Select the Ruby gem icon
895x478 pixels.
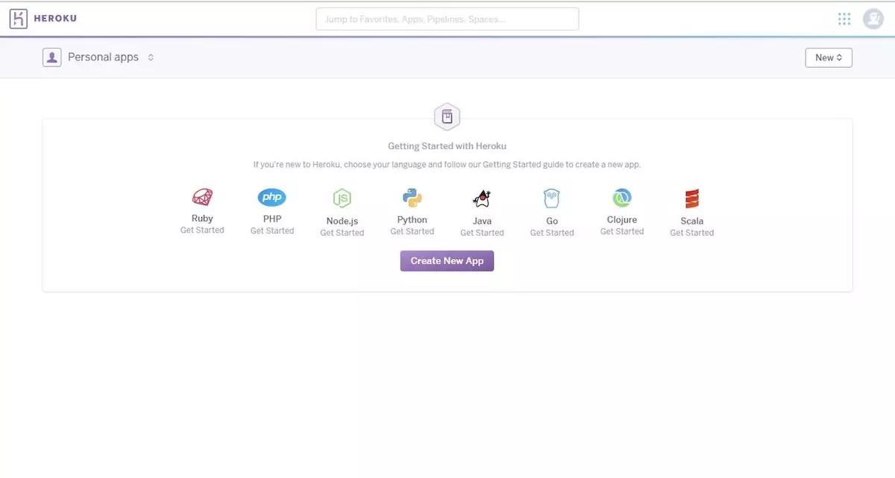point(202,198)
